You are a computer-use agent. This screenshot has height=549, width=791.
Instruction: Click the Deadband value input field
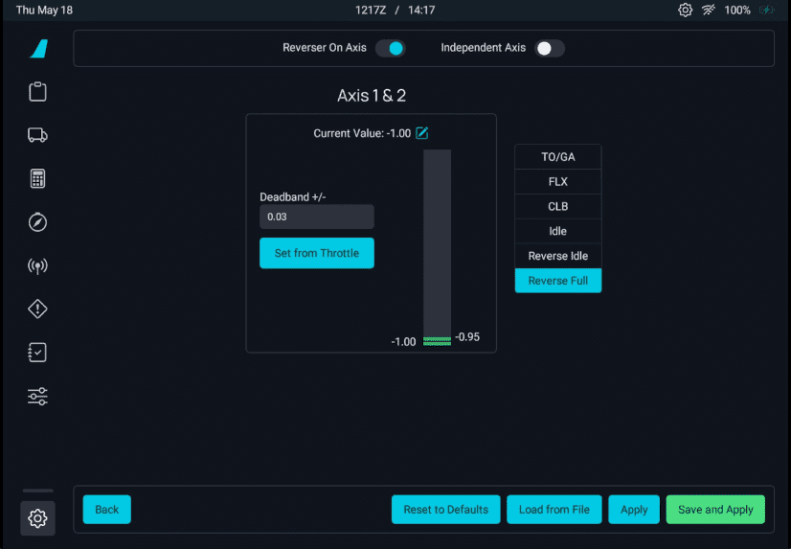click(316, 217)
